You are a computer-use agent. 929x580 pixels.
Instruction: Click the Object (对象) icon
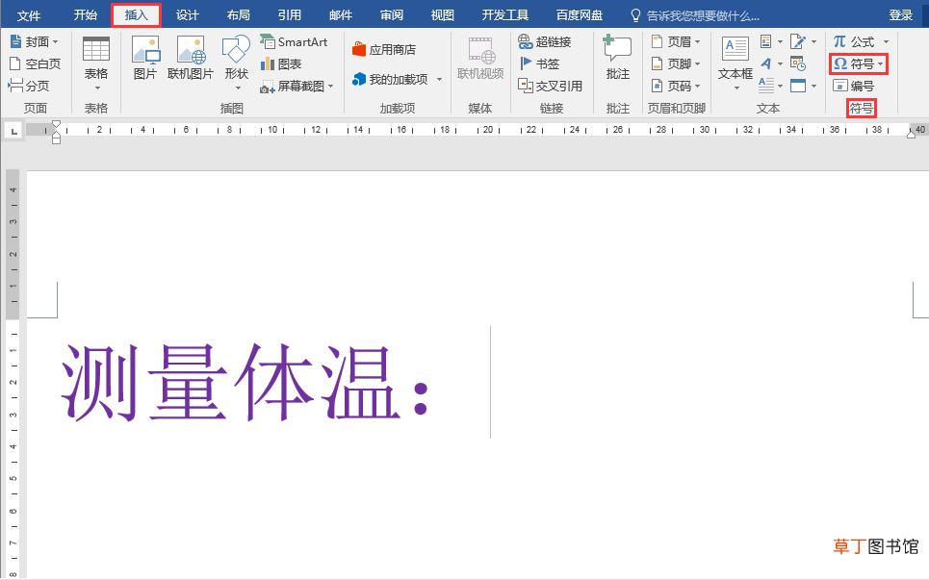(x=798, y=86)
